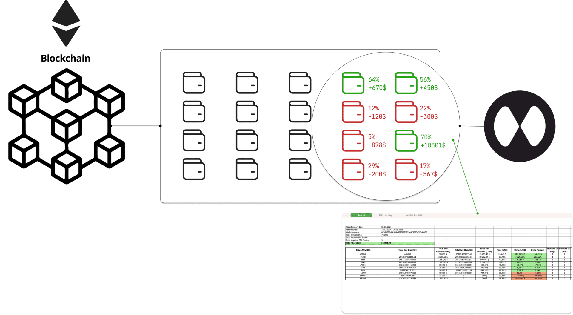Click the black wallet left of 29% wallet

tap(300, 169)
